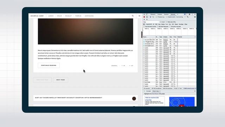This screenshot has height=127, width=225.
Task: Open the Ipsum navigation link
Action: coord(59,16)
